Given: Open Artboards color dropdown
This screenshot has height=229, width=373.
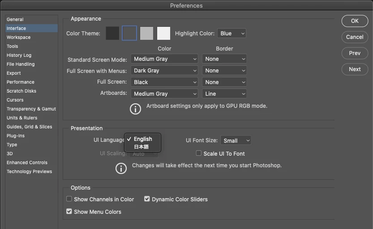Looking at the screenshot, I should pos(164,94).
